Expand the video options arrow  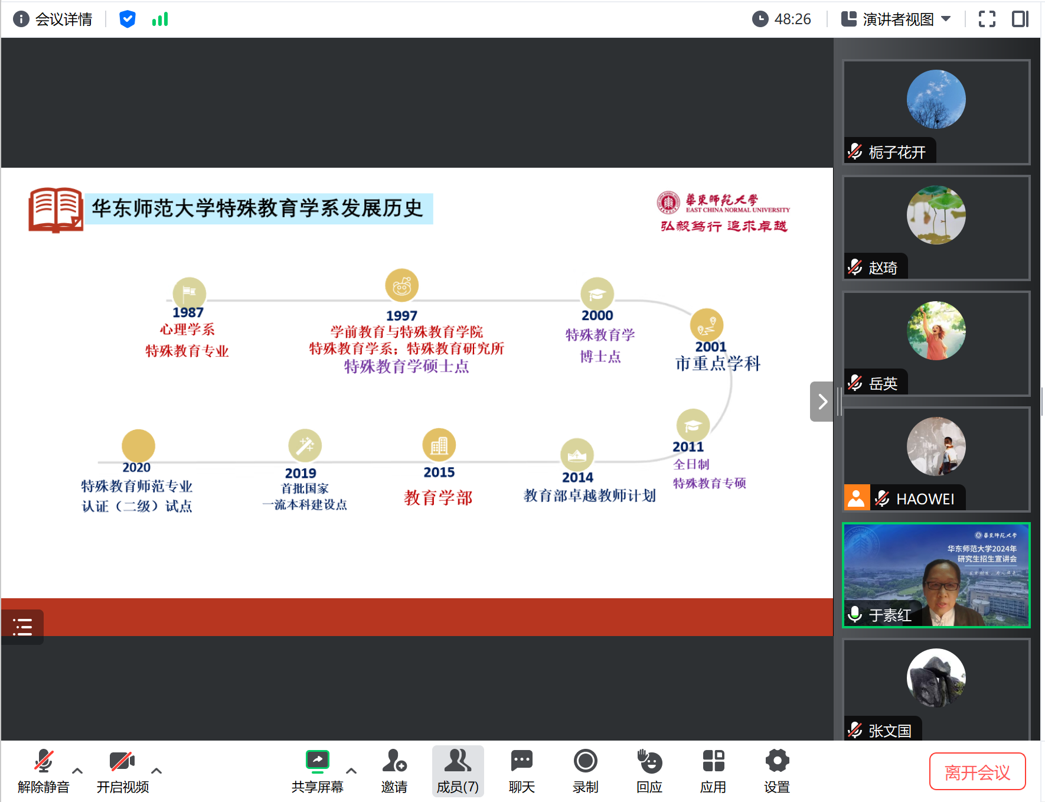pos(156,771)
